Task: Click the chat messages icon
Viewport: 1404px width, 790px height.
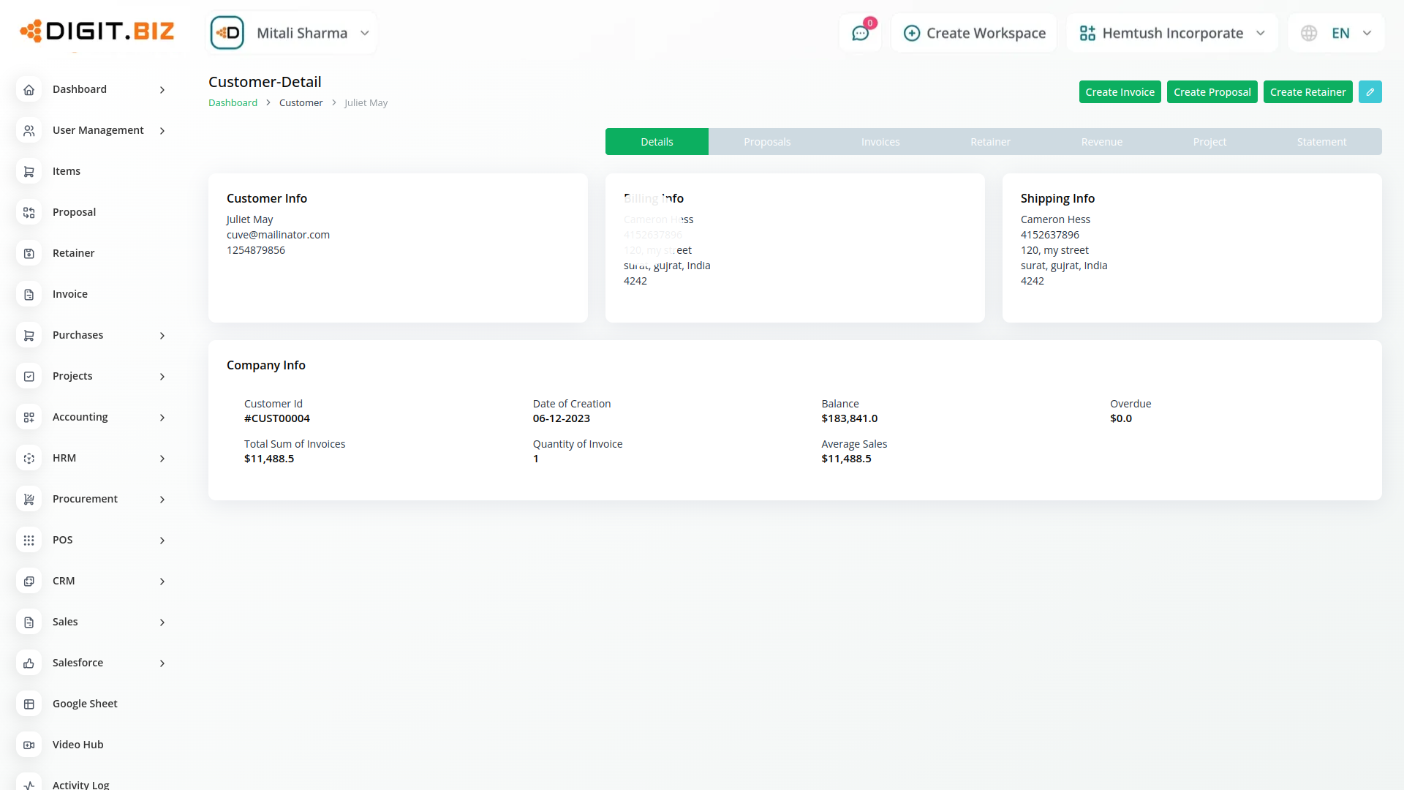Action: pyautogui.click(x=860, y=33)
